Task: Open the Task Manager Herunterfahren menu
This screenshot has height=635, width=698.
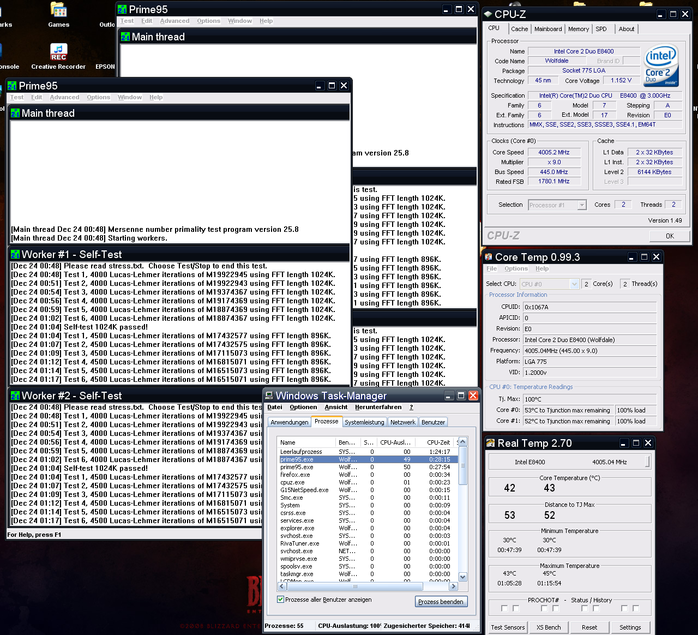Action: click(x=378, y=407)
